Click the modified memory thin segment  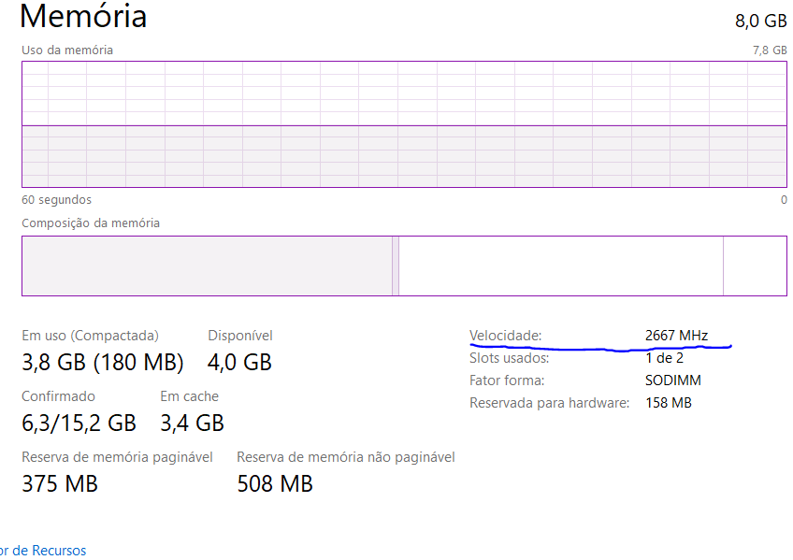(x=396, y=266)
